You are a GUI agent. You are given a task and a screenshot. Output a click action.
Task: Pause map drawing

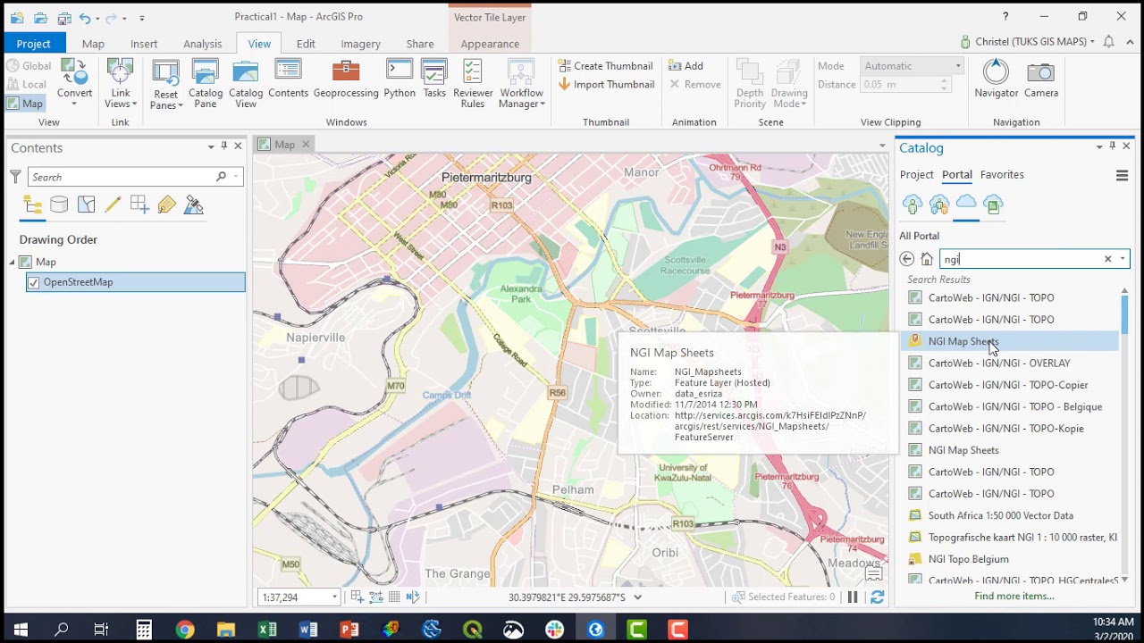tap(853, 597)
